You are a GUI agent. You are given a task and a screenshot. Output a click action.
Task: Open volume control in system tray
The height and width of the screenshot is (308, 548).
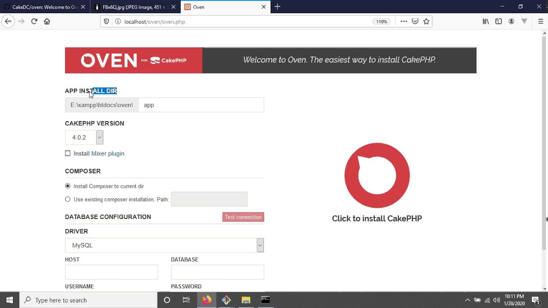497,300
